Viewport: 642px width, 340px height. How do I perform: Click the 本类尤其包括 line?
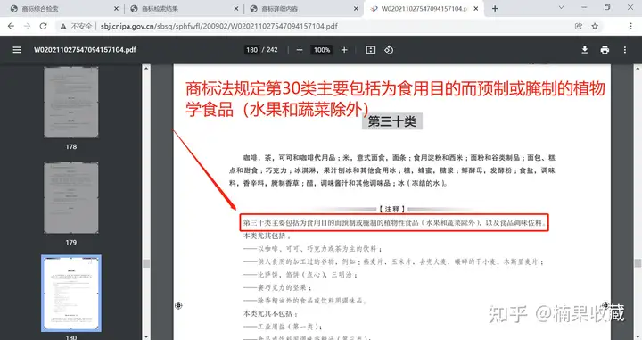(x=267, y=236)
